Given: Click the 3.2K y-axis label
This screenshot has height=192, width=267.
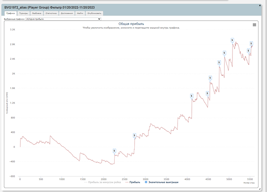Looking at the screenshot, I should pos(13,30).
